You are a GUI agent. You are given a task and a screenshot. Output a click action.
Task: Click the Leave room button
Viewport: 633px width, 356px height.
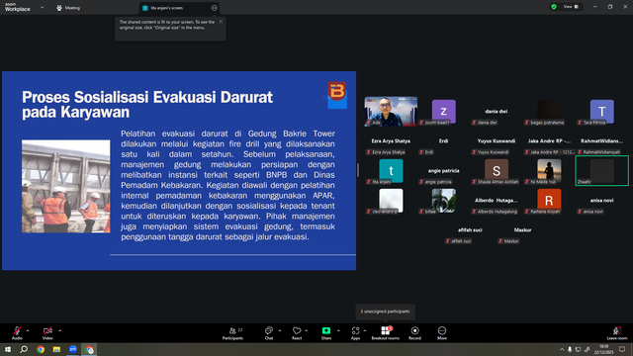(617, 333)
